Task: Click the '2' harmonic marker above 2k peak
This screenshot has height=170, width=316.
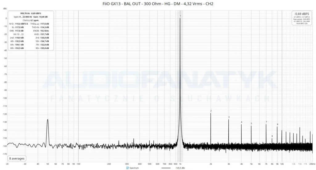Action: click(x=211, y=111)
